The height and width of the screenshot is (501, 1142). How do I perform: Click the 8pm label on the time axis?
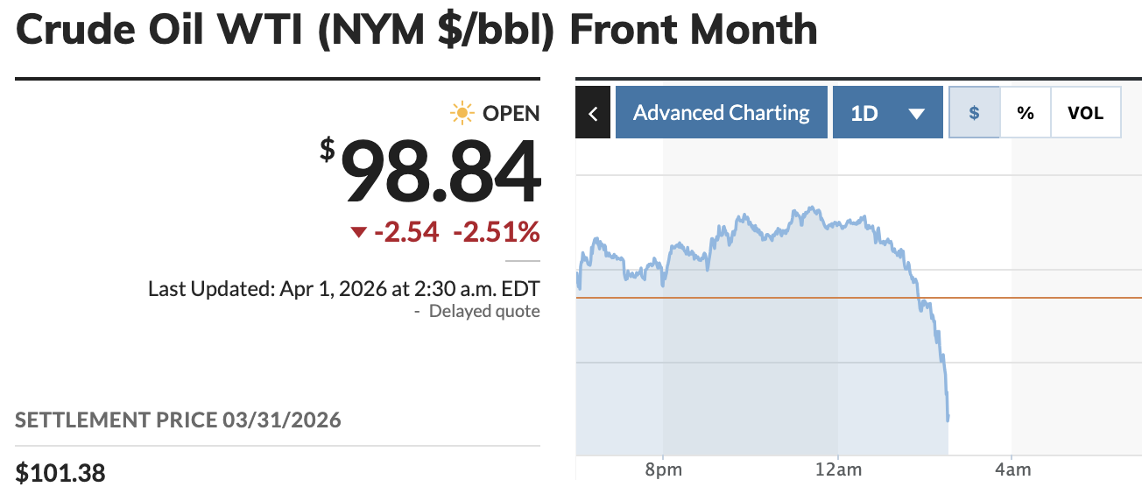click(663, 469)
